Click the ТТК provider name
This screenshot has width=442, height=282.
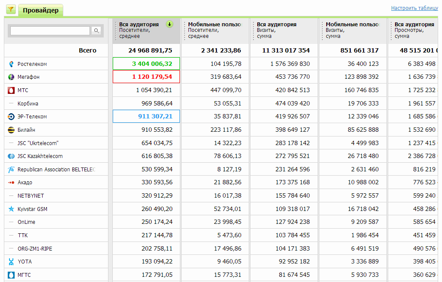pos(23,235)
